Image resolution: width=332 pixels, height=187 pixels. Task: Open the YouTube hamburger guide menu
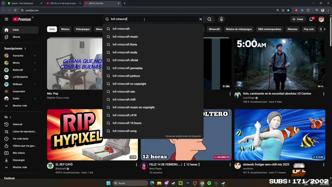tap(6, 19)
